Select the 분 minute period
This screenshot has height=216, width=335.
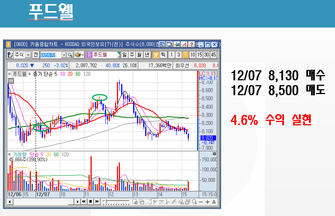tap(156, 55)
